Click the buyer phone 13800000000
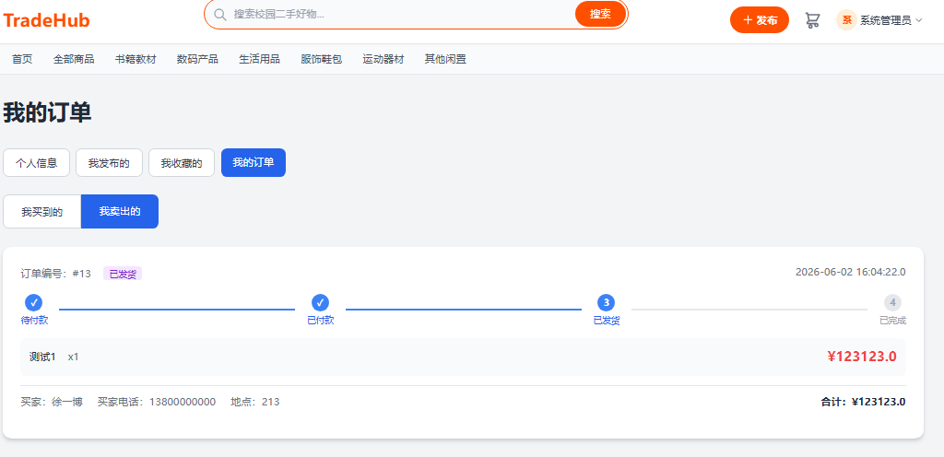 click(183, 402)
